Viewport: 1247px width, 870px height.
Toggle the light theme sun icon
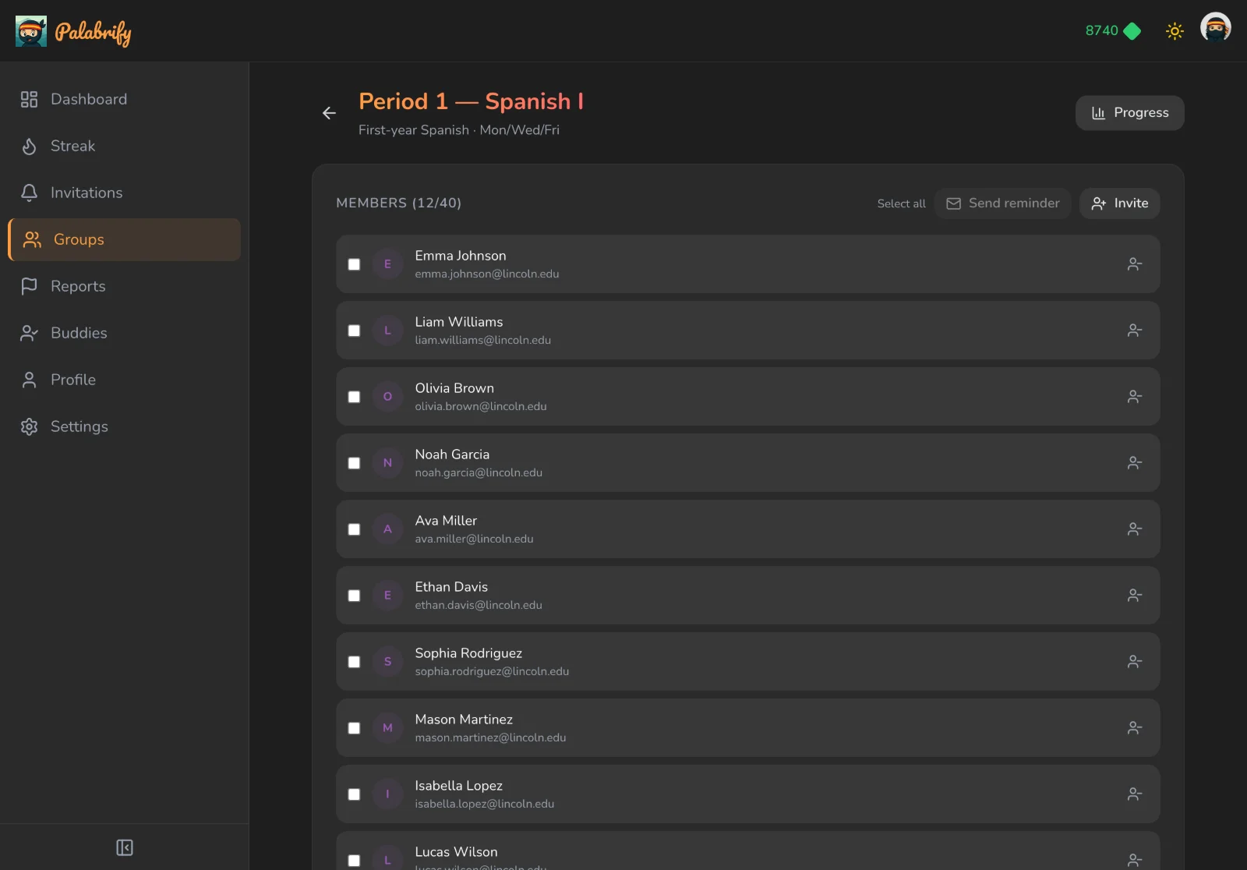coord(1175,31)
